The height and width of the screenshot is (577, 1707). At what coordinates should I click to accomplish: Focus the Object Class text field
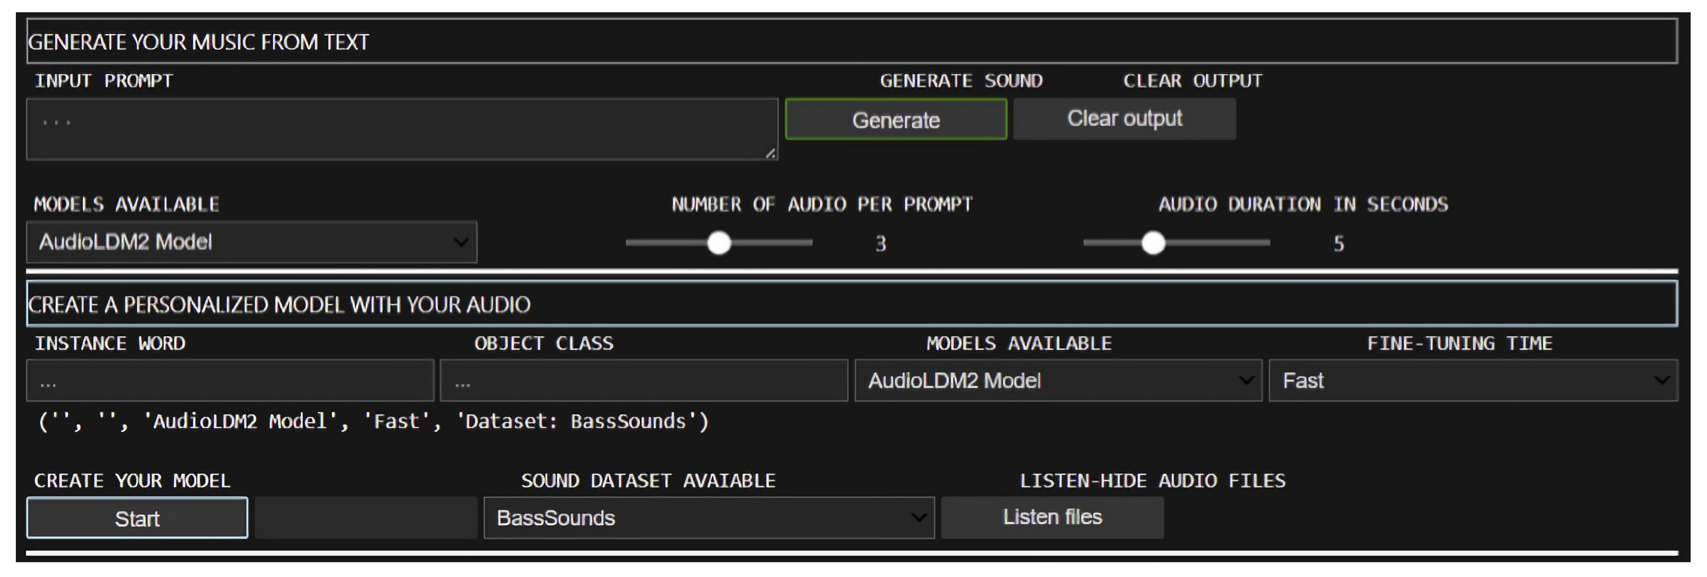pyautogui.click(x=643, y=381)
